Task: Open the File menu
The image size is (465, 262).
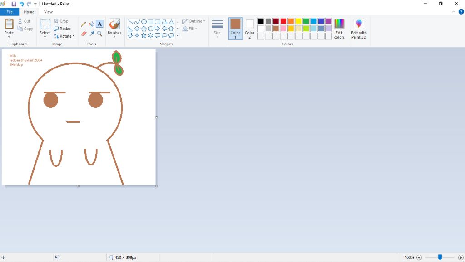Action: click(x=10, y=12)
